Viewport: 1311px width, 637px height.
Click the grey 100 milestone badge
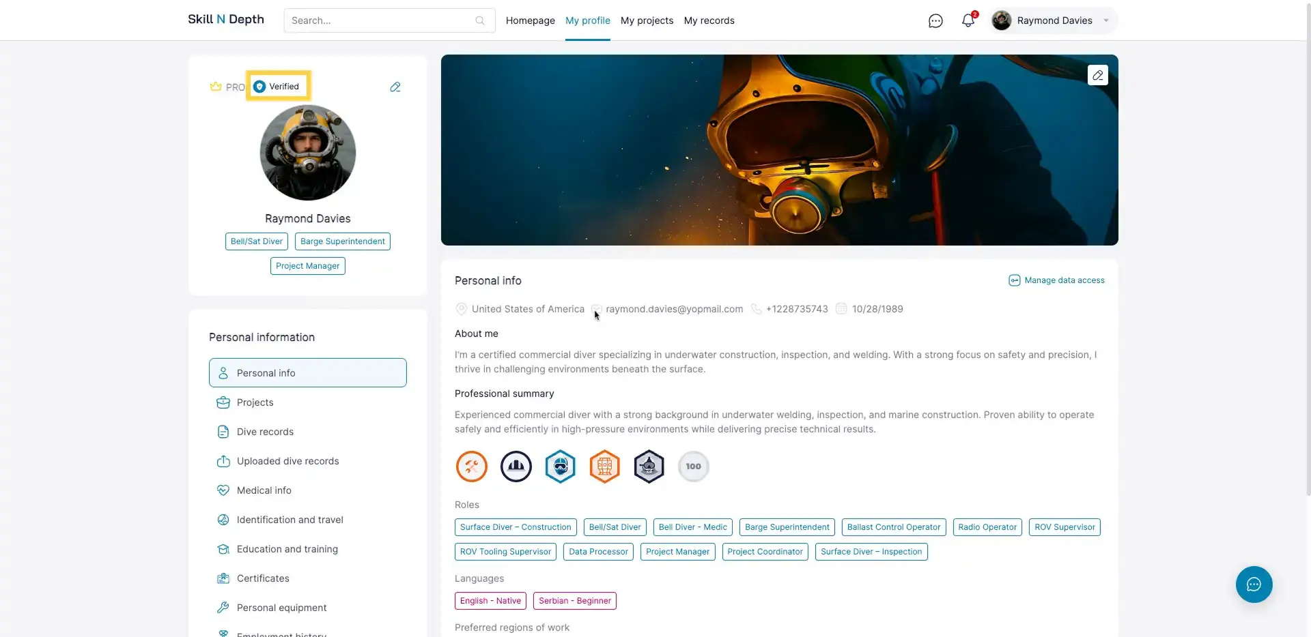(x=693, y=467)
